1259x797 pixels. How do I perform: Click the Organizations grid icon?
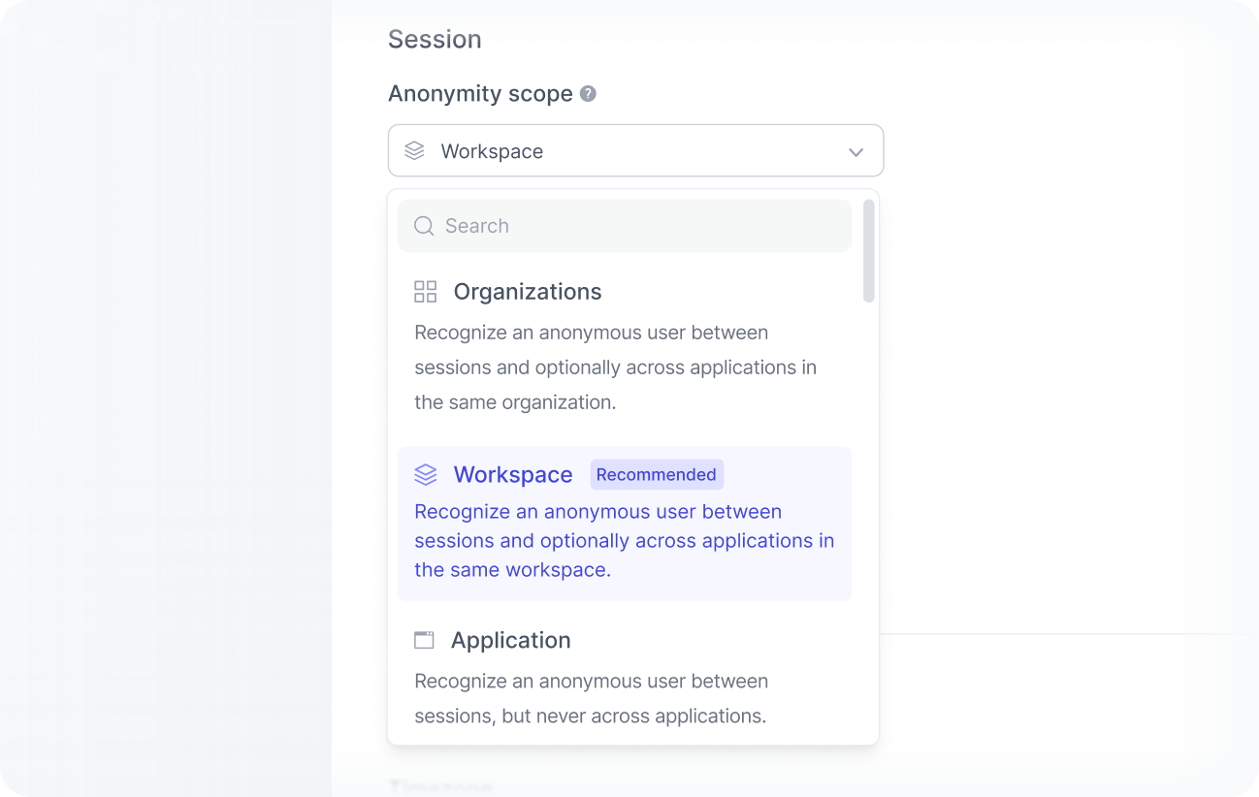click(426, 290)
